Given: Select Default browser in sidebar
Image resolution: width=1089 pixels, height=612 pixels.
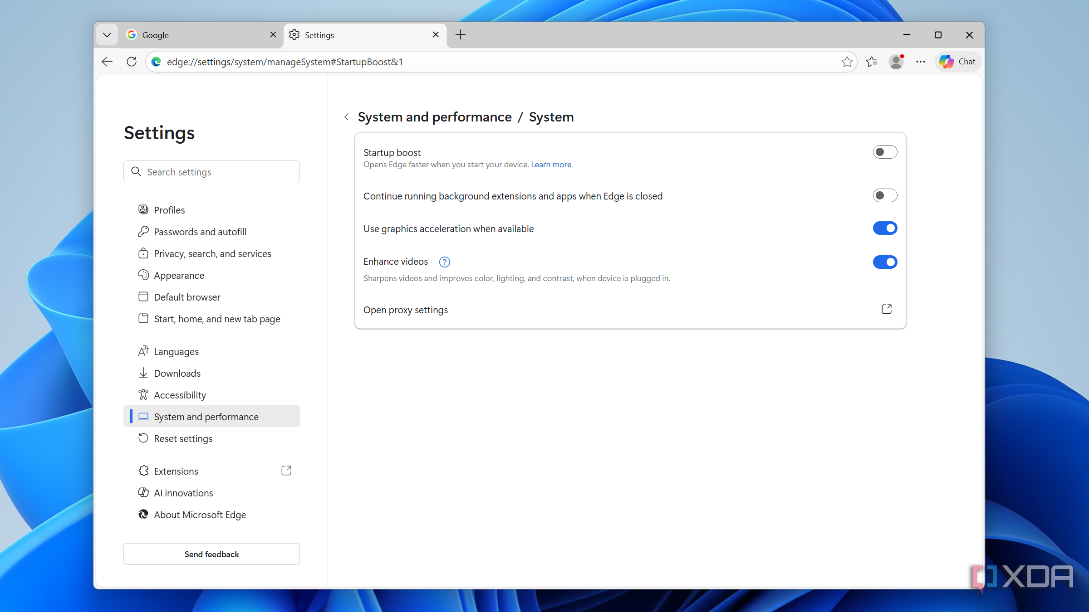Looking at the screenshot, I should pyautogui.click(x=211, y=297).
